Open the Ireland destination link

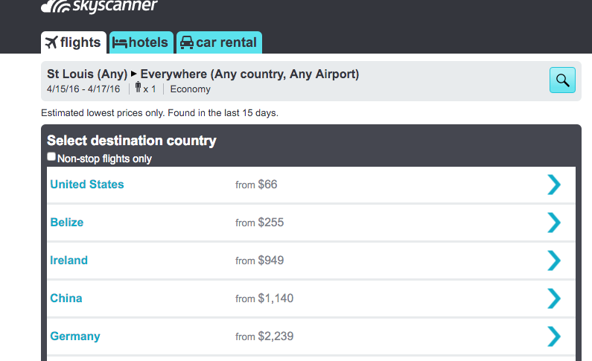pos(69,261)
